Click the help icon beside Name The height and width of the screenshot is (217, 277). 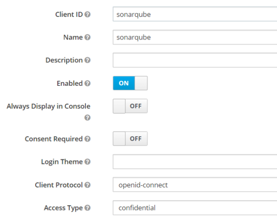pyautogui.click(x=88, y=37)
